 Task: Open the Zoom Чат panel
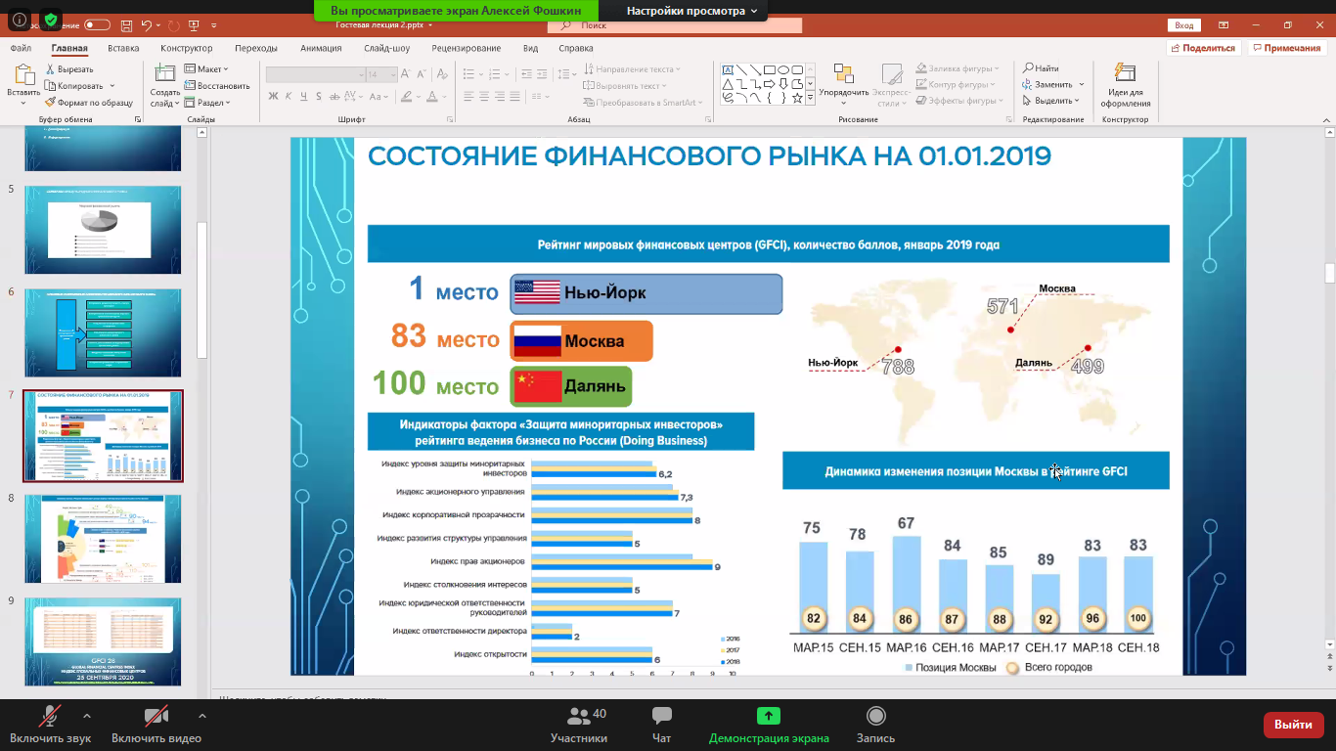[662, 726]
